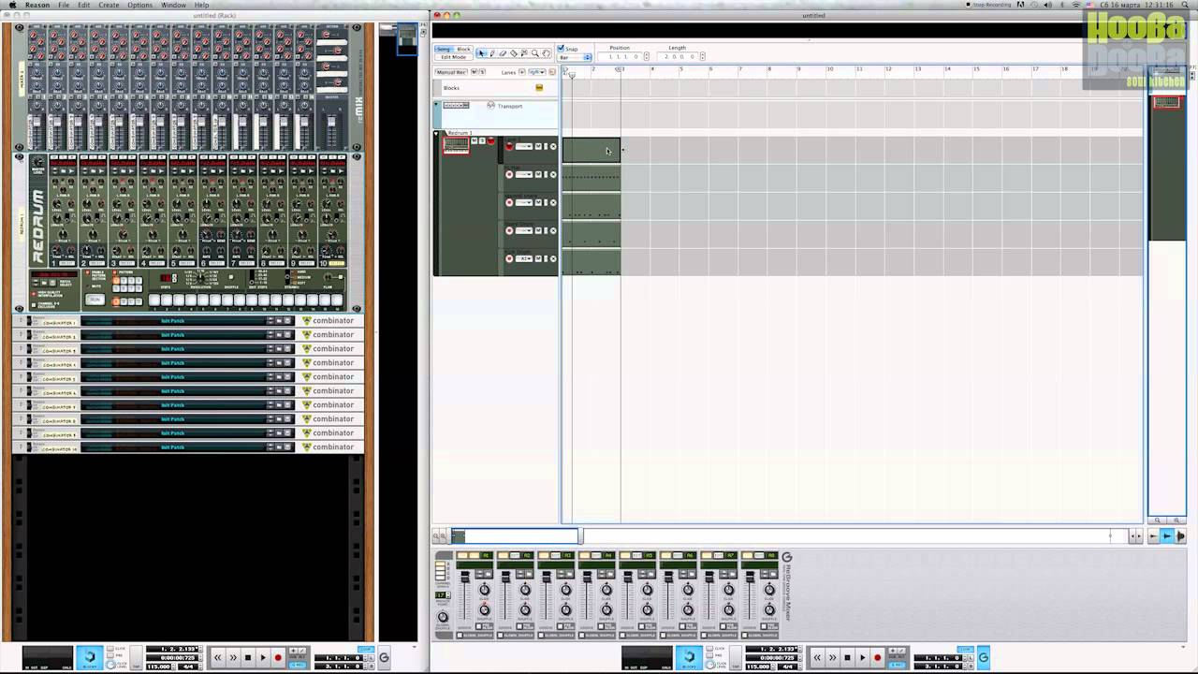Click the Blocks button in rack transport
This screenshot has width=1198, height=674.
[89, 657]
